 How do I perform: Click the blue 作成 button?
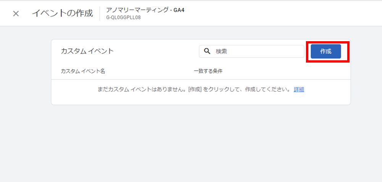coord(326,52)
